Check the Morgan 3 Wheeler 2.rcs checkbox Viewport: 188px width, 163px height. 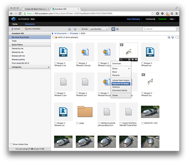pyautogui.click(x=56, y=63)
